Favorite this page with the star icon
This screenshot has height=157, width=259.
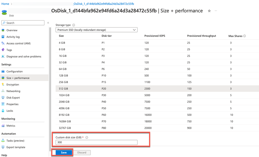(209, 11)
